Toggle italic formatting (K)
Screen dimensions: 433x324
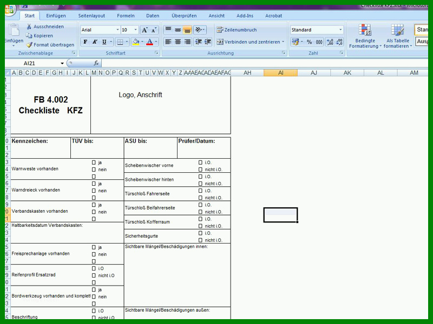point(95,42)
